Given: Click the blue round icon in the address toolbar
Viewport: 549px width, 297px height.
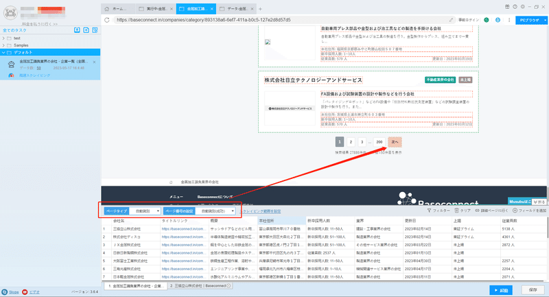Looking at the screenshot, I should pyautogui.click(x=498, y=20).
